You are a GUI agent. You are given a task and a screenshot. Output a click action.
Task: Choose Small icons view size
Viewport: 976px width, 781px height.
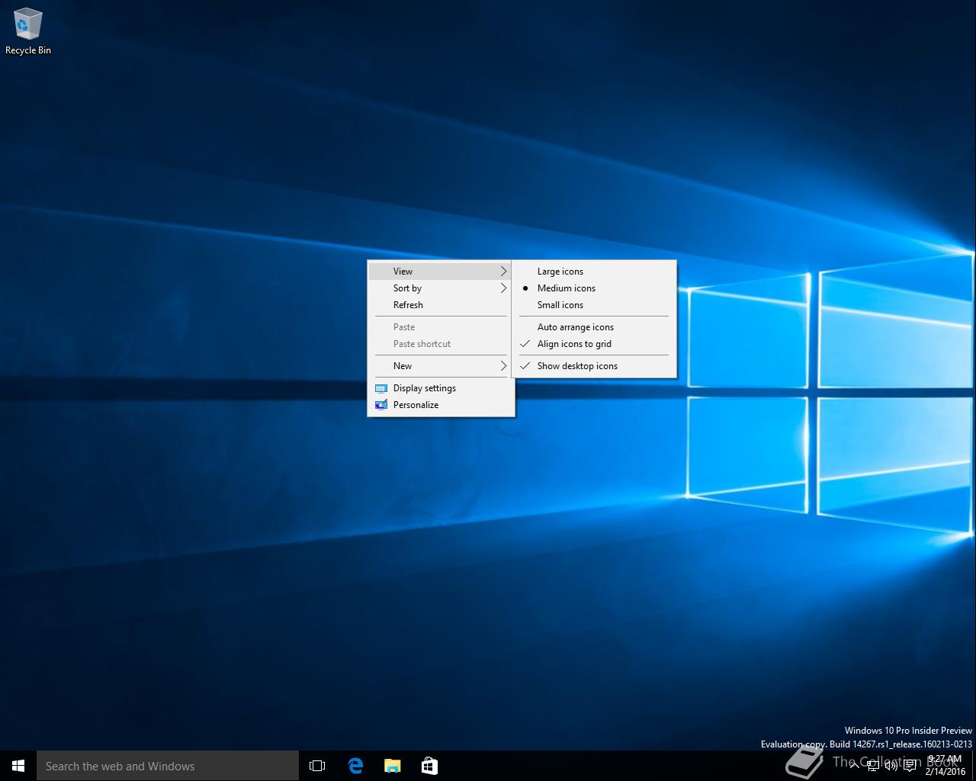pos(560,305)
